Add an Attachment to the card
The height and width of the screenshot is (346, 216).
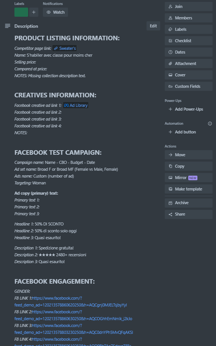[x=188, y=63]
